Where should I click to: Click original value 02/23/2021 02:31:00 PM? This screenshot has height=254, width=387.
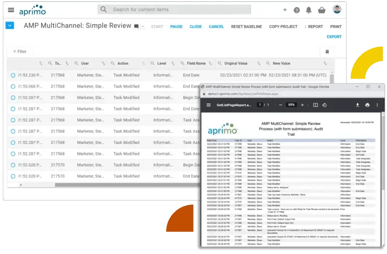click(x=243, y=75)
